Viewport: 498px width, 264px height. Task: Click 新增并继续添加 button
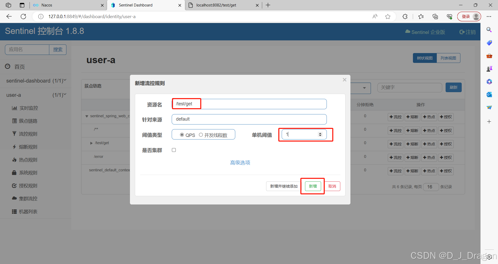tap(284, 186)
